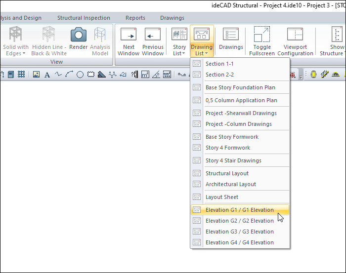Select Elevation G1 / G1 Elevation drawing
The width and height of the screenshot is (346, 273).
239,210
